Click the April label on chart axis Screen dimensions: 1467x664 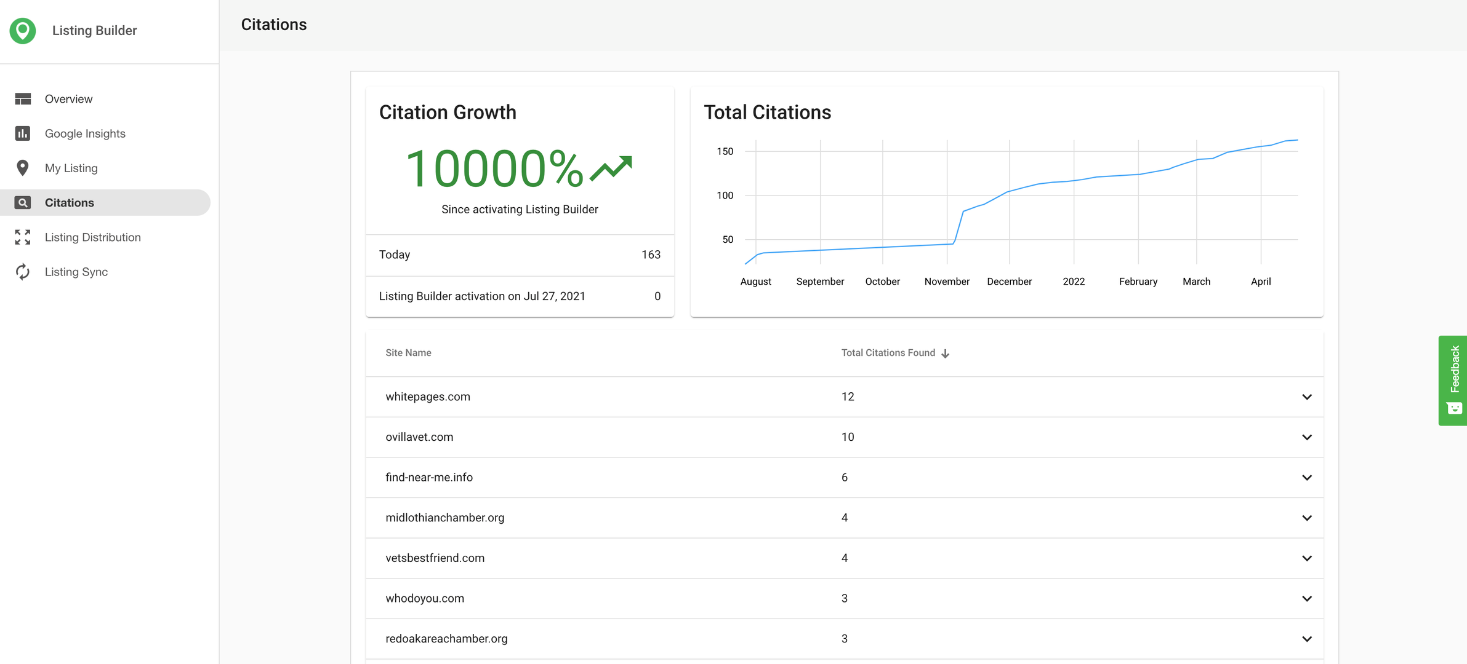pos(1261,282)
